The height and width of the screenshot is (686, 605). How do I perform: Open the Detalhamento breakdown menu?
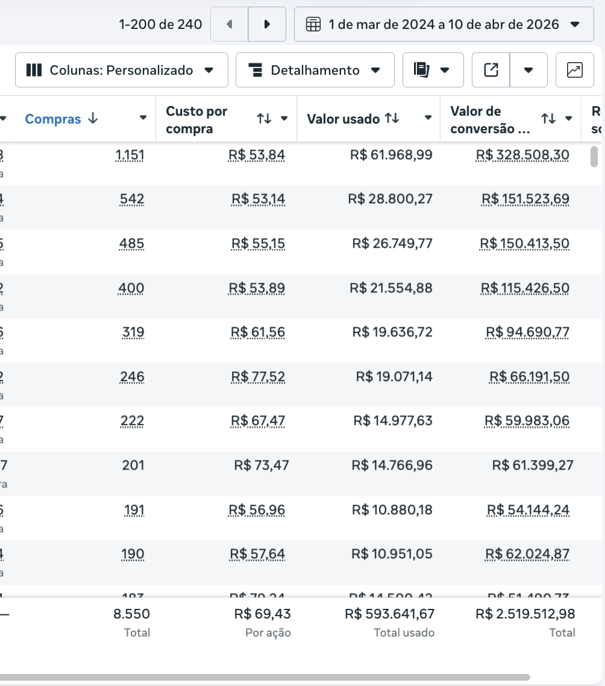(x=315, y=71)
